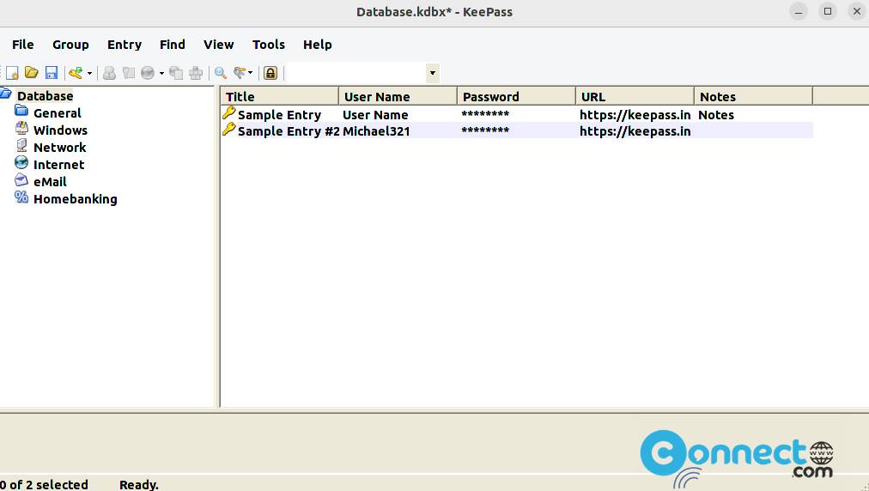
Task: Open the Group menu
Action: click(x=70, y=45)
